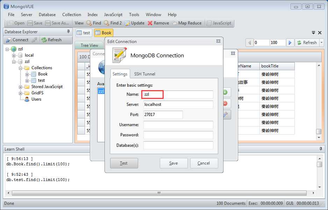Collapse the Collections folder
The width and height of the screenshot is (328, 210).
pyautogui.click(x=20, y=68)
